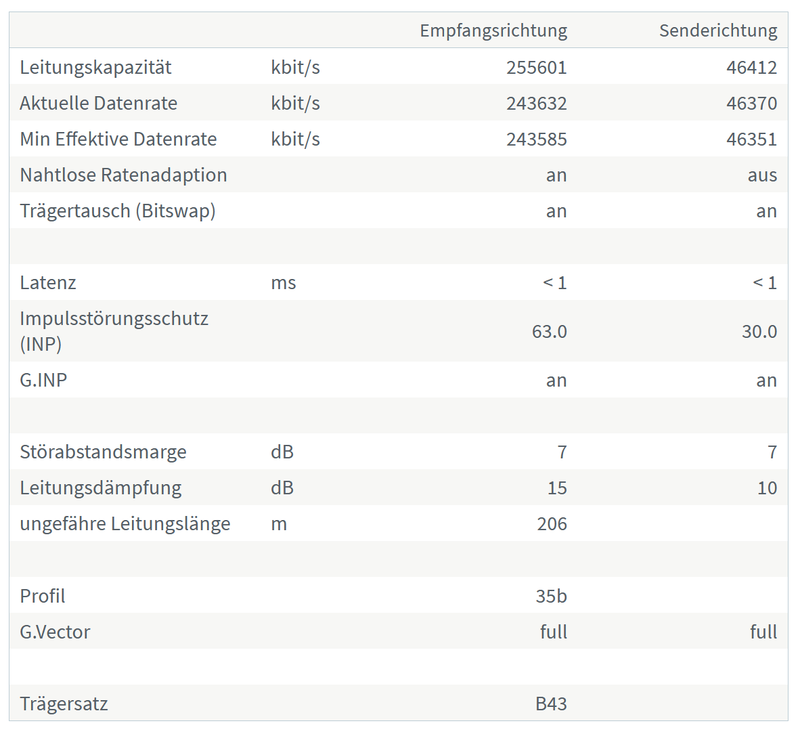The height and width of the screenshot is (734, 800).
Task: Click the G.INP row label
Action: (43, 380)
